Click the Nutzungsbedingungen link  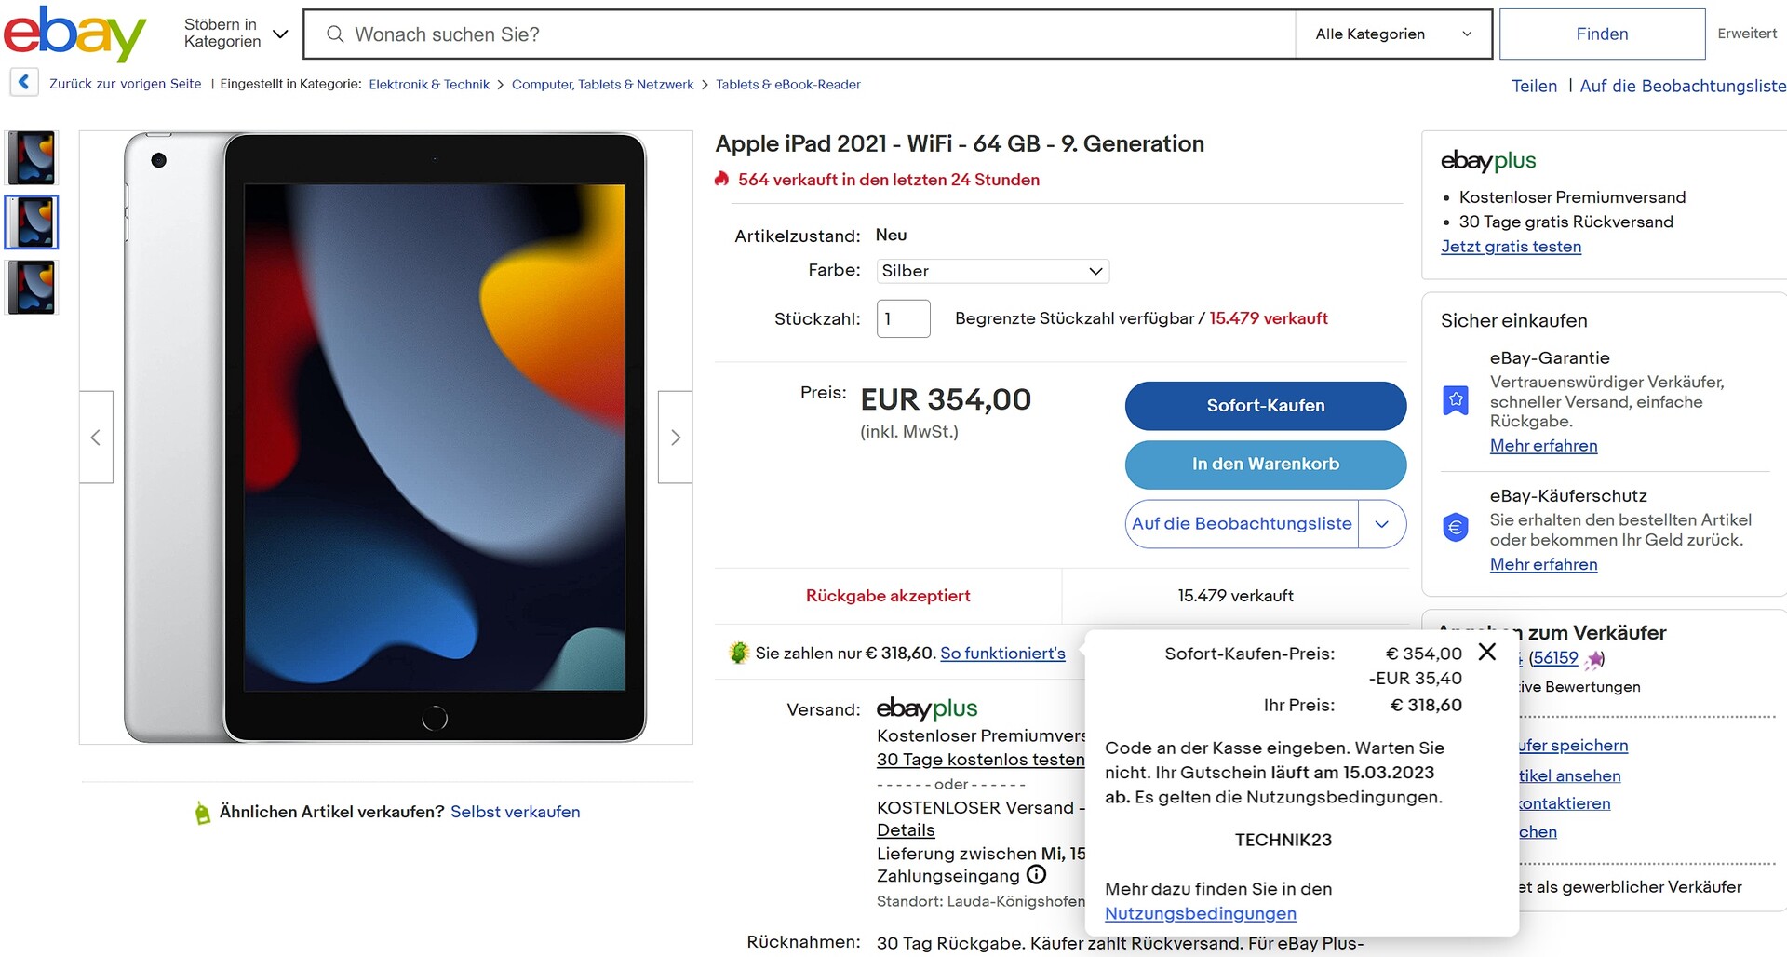pyautogui.click(x=1200, y=914)
